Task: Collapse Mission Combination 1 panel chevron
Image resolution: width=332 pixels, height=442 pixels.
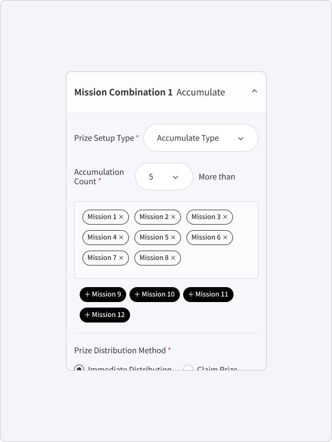Action: click(255, 91)
